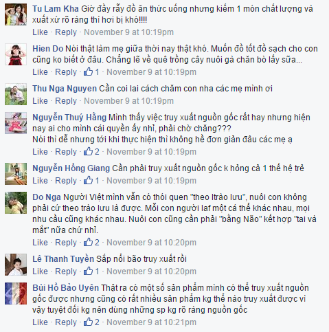
Task: Open Hien Do's avatar thumbnail
Action: coord(16,54)
